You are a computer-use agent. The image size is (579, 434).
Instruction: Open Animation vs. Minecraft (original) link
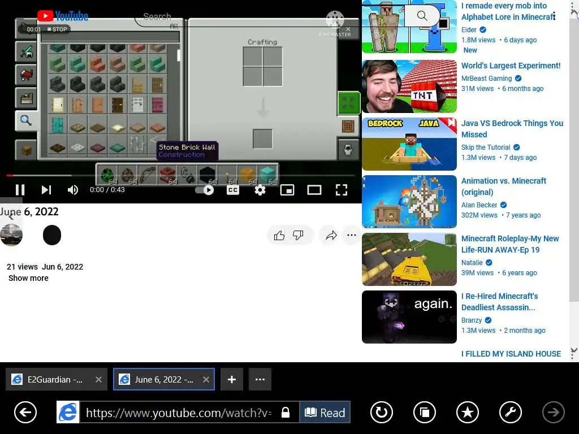[x=503, y=186]
